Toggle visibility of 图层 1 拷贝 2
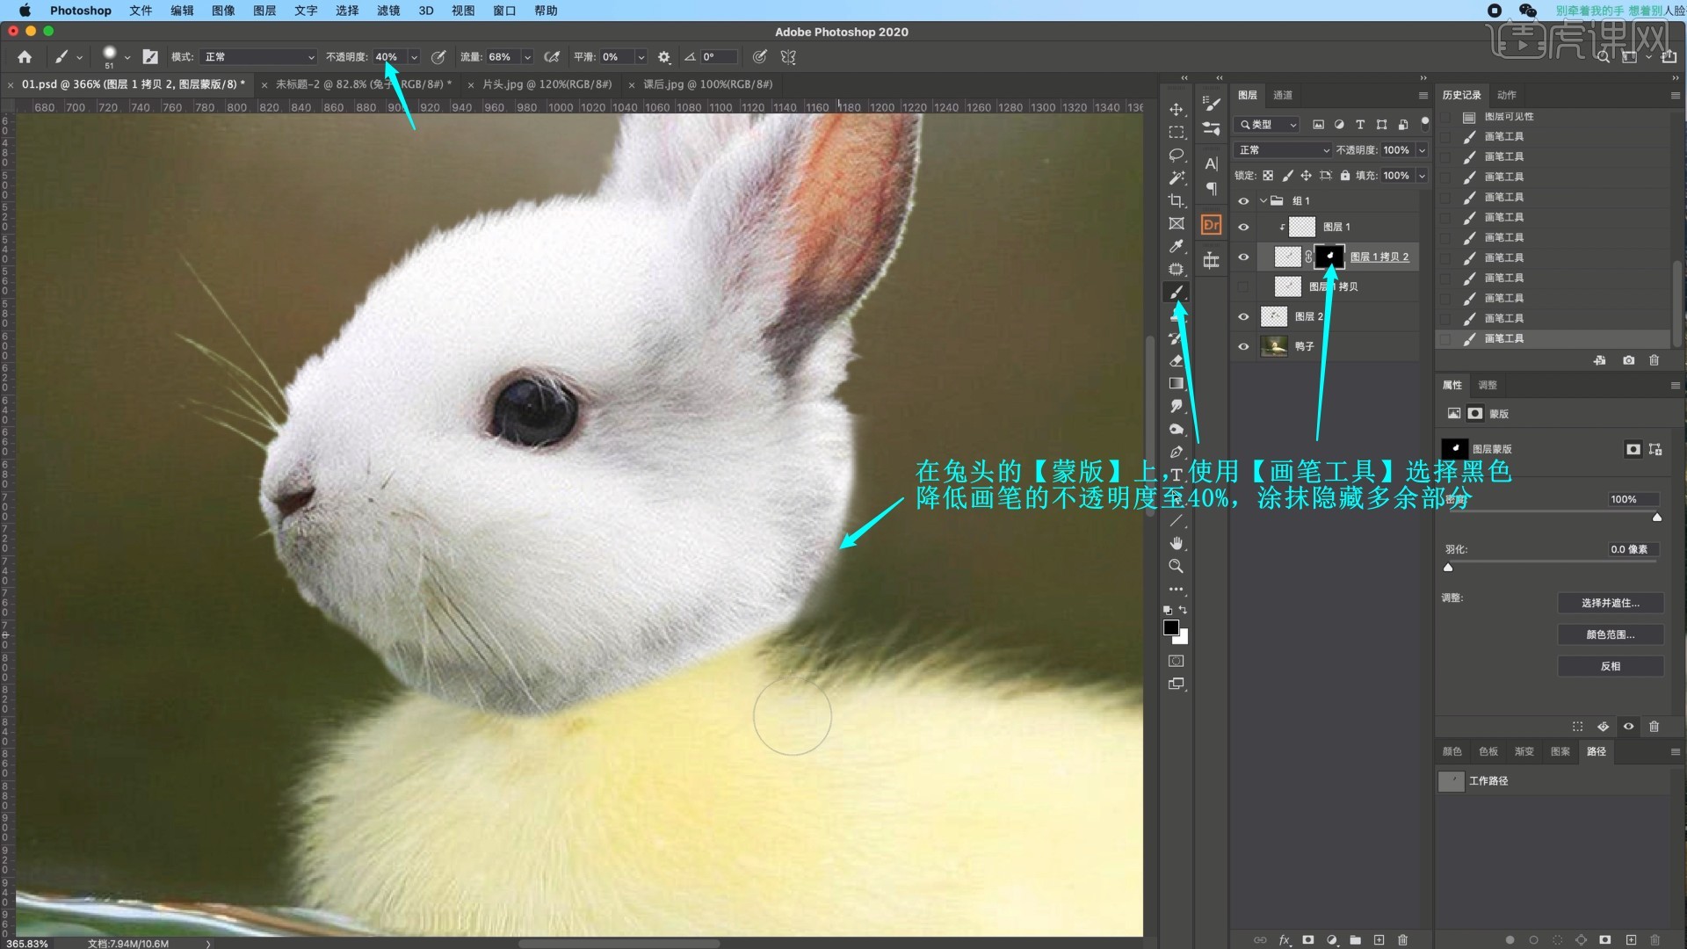1687x949 pixels. click(1243, 257)
